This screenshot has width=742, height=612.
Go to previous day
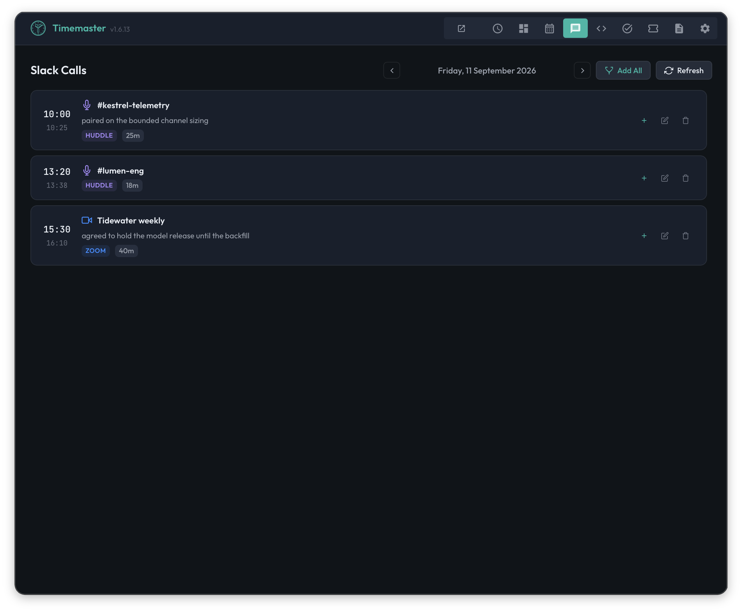click(392, 71)
